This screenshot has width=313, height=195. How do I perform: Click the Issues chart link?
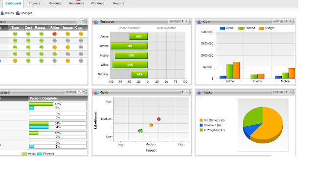click(x=7, y=13)
